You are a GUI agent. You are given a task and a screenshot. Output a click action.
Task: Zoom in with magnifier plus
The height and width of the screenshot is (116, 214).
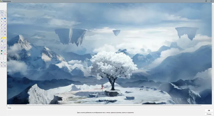click(2, 63)
